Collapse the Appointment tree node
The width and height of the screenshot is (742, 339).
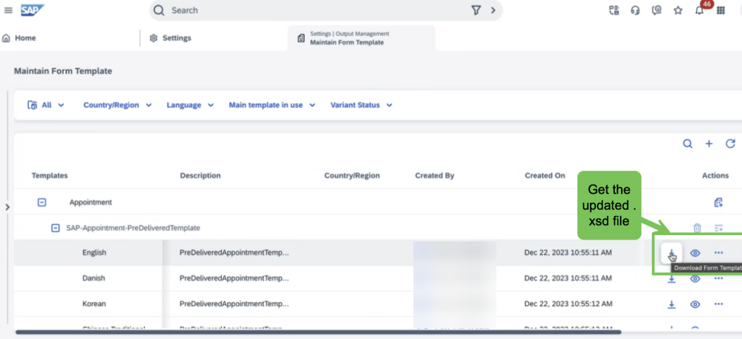click(42, 202)
